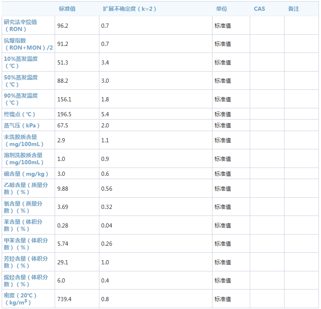This screenshot has height=309, width=321.
Task: Click the value 67.5
Action: 63,125
